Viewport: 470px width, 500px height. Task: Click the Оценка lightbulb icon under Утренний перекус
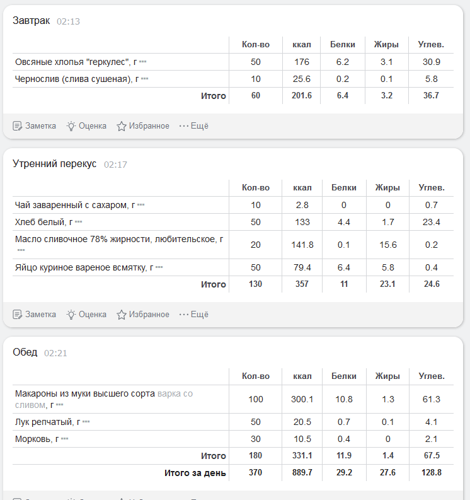coord(71,315)
